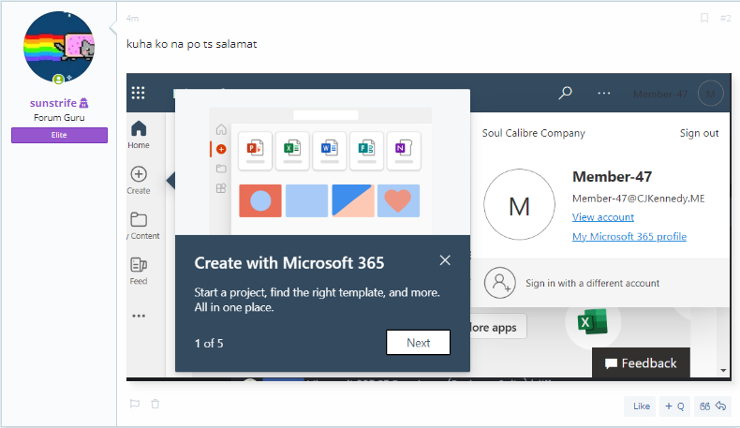This screenshot has width=740, height=428.
Task: Open My Microsoft 365 profile link
Action: 629,236
